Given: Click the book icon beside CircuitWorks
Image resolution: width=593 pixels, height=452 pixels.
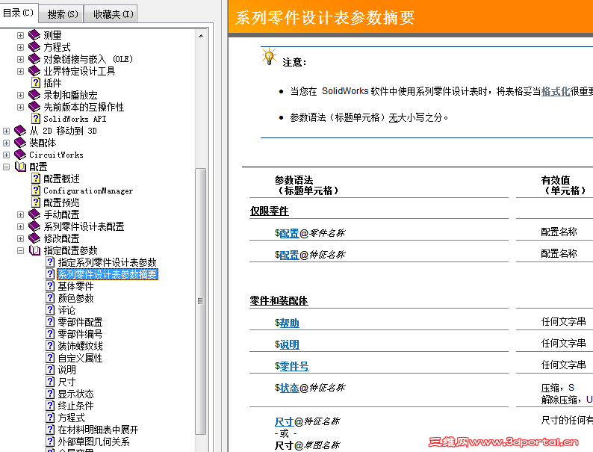Looking at the screenshot, I should [x=19, y=155].
